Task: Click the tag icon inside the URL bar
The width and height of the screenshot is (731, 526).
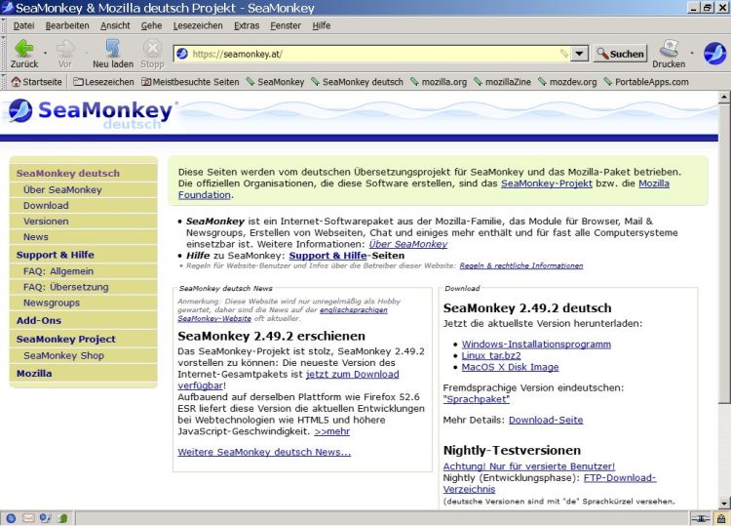Action: pos(564,54)
